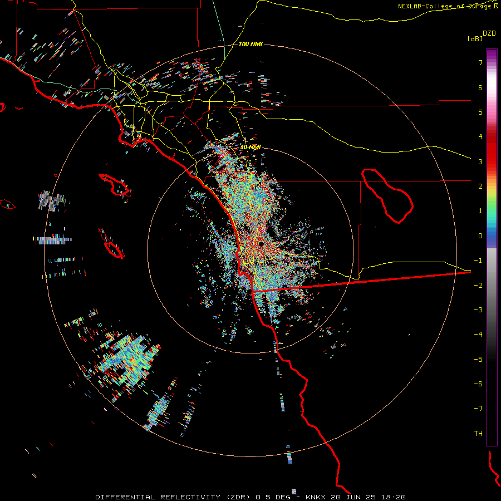Viewport: 501px width, 501px height.
Task: Click the "100 NMI" range ring label
Action: (250, 44)
